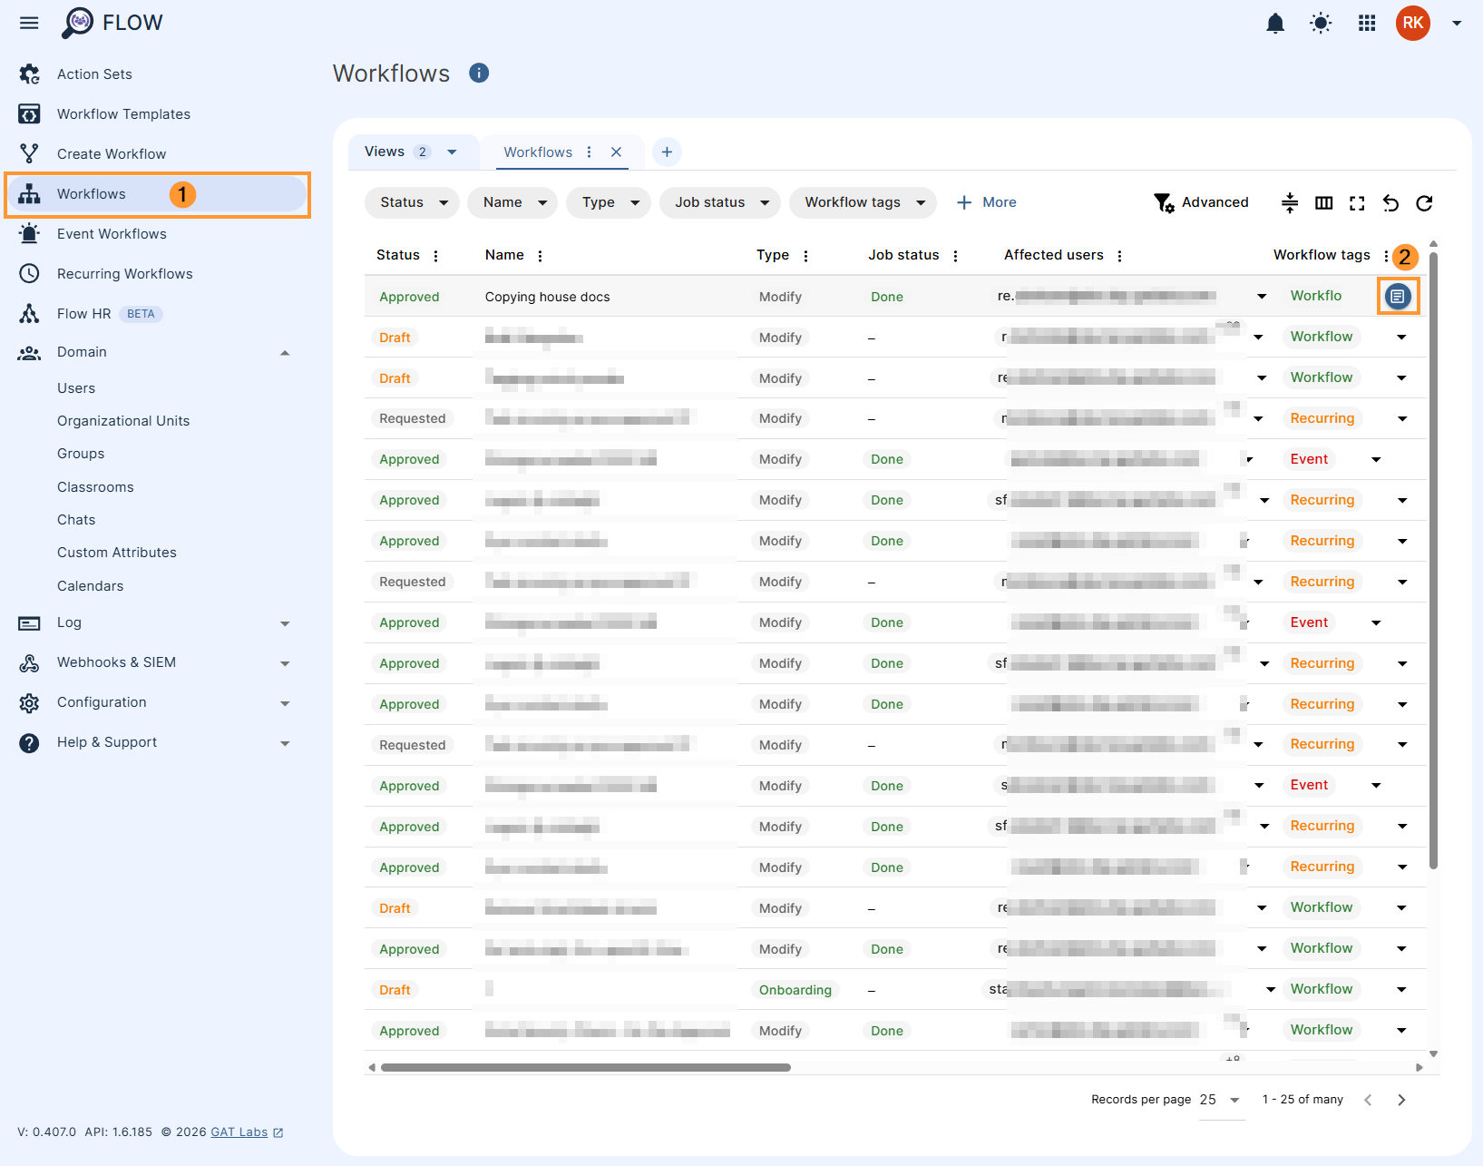Expand table to fullscreen view
Image resolution: width=1483 pixels, height=1166 pixels.
[1357, 202]
